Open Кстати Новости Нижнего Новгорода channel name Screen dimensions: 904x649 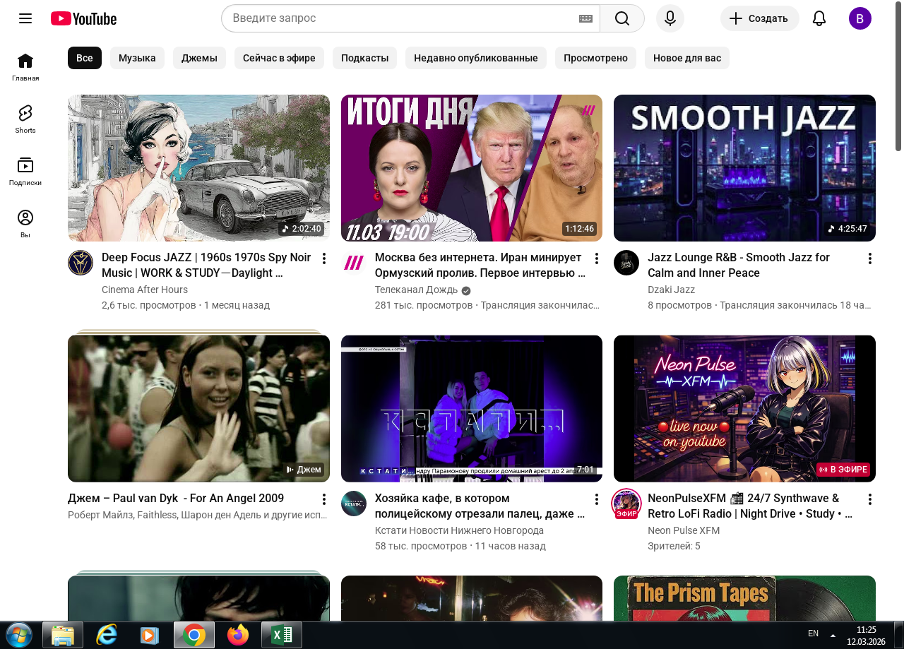pyautogui.click(x=459, y=530)
